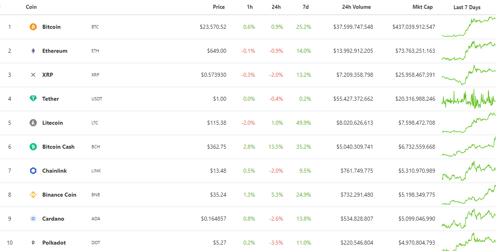Click the Bitcoin Cash logo icon
The image size is (501, 251).
33,147
